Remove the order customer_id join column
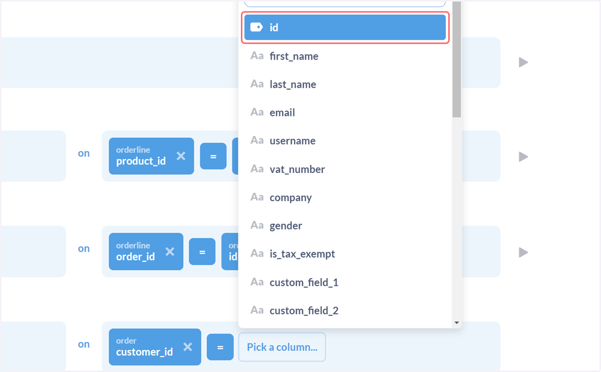 click(188, 347)
